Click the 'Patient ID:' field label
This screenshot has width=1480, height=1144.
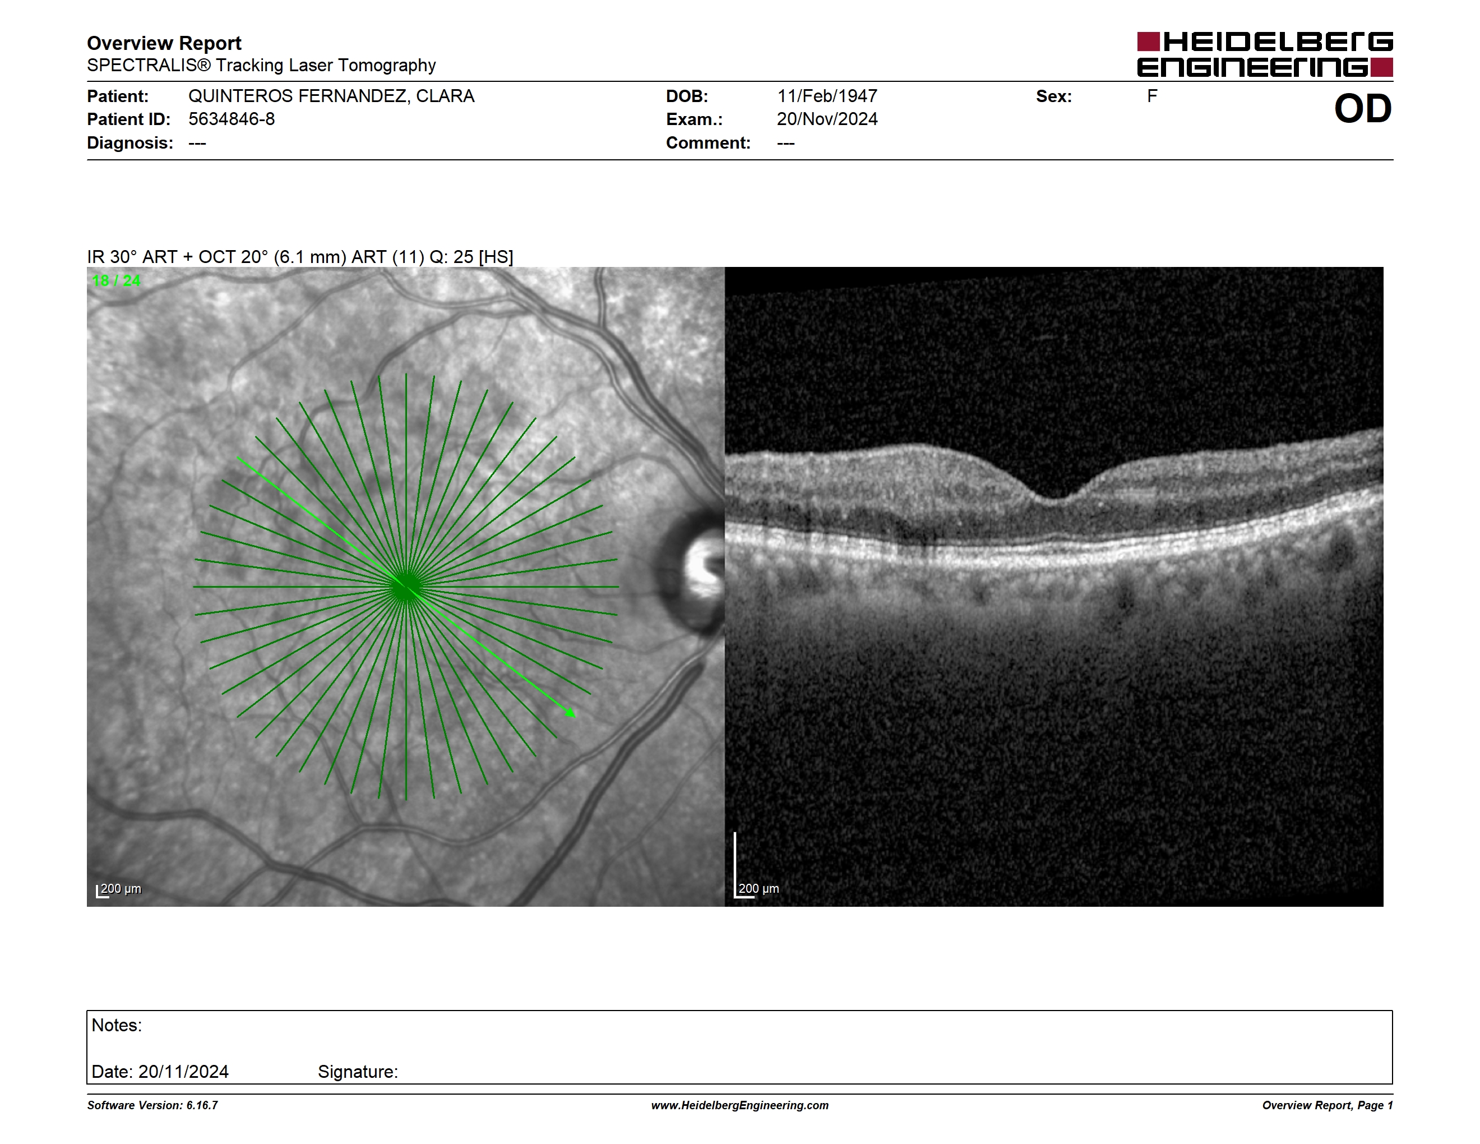click(129, 119)
